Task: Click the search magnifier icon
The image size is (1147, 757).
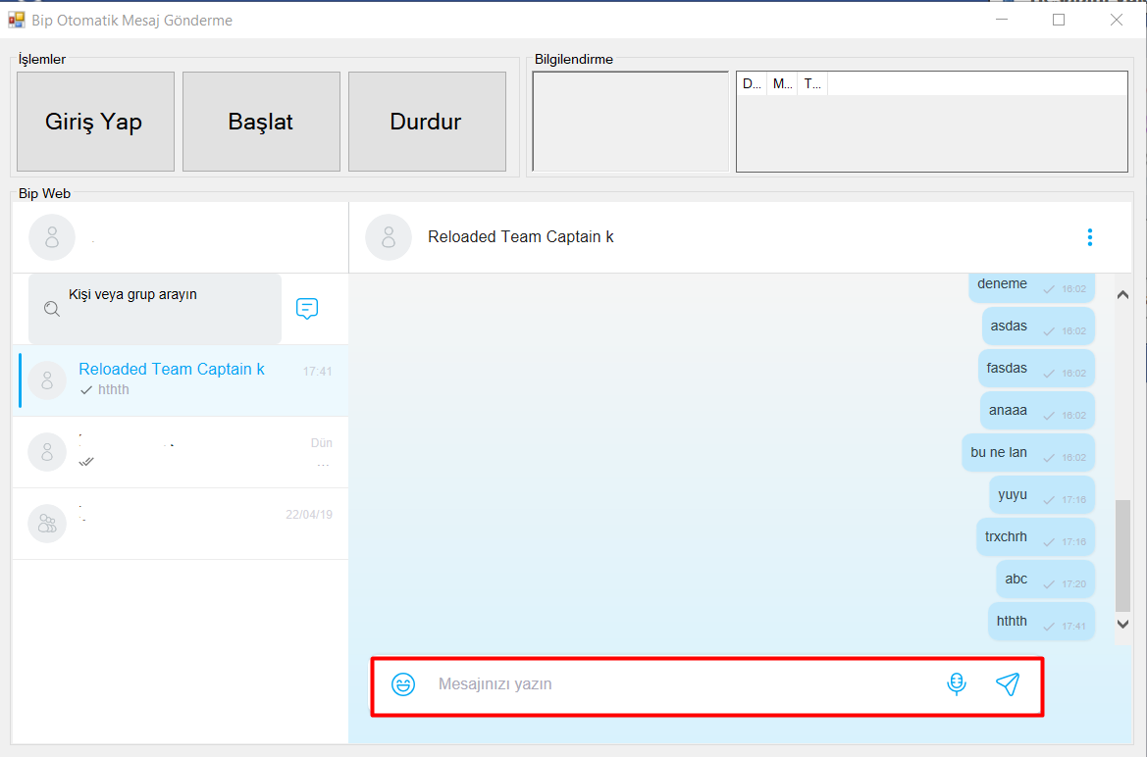Action: pyautogui.click(x=51, y=309)
